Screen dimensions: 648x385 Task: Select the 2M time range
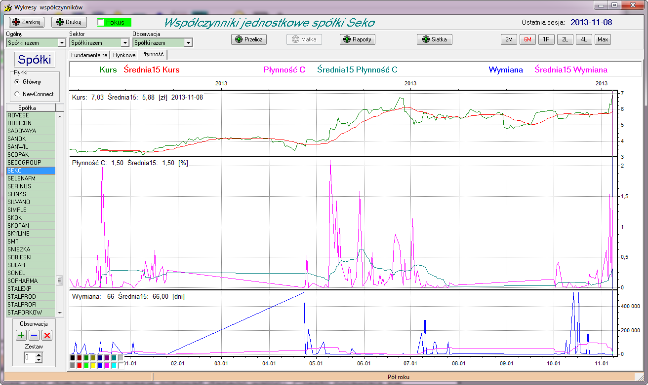509,39
